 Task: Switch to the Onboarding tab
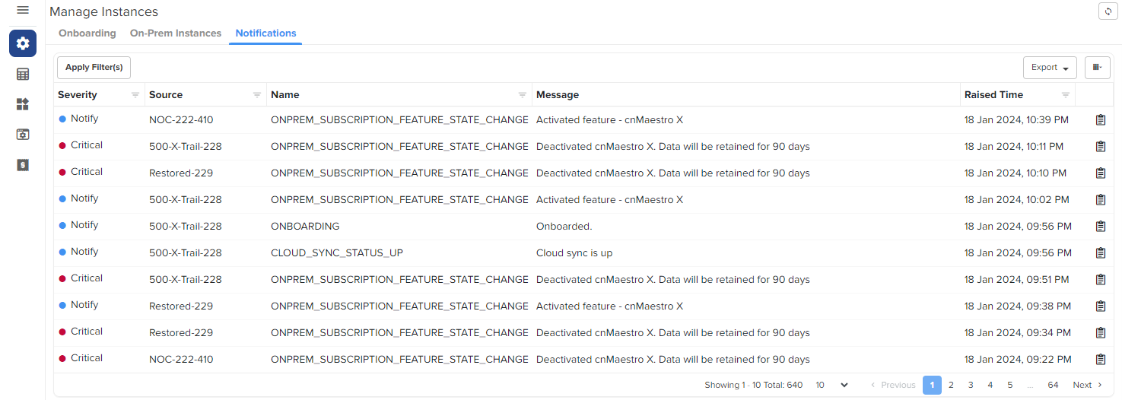click(87, 33)
